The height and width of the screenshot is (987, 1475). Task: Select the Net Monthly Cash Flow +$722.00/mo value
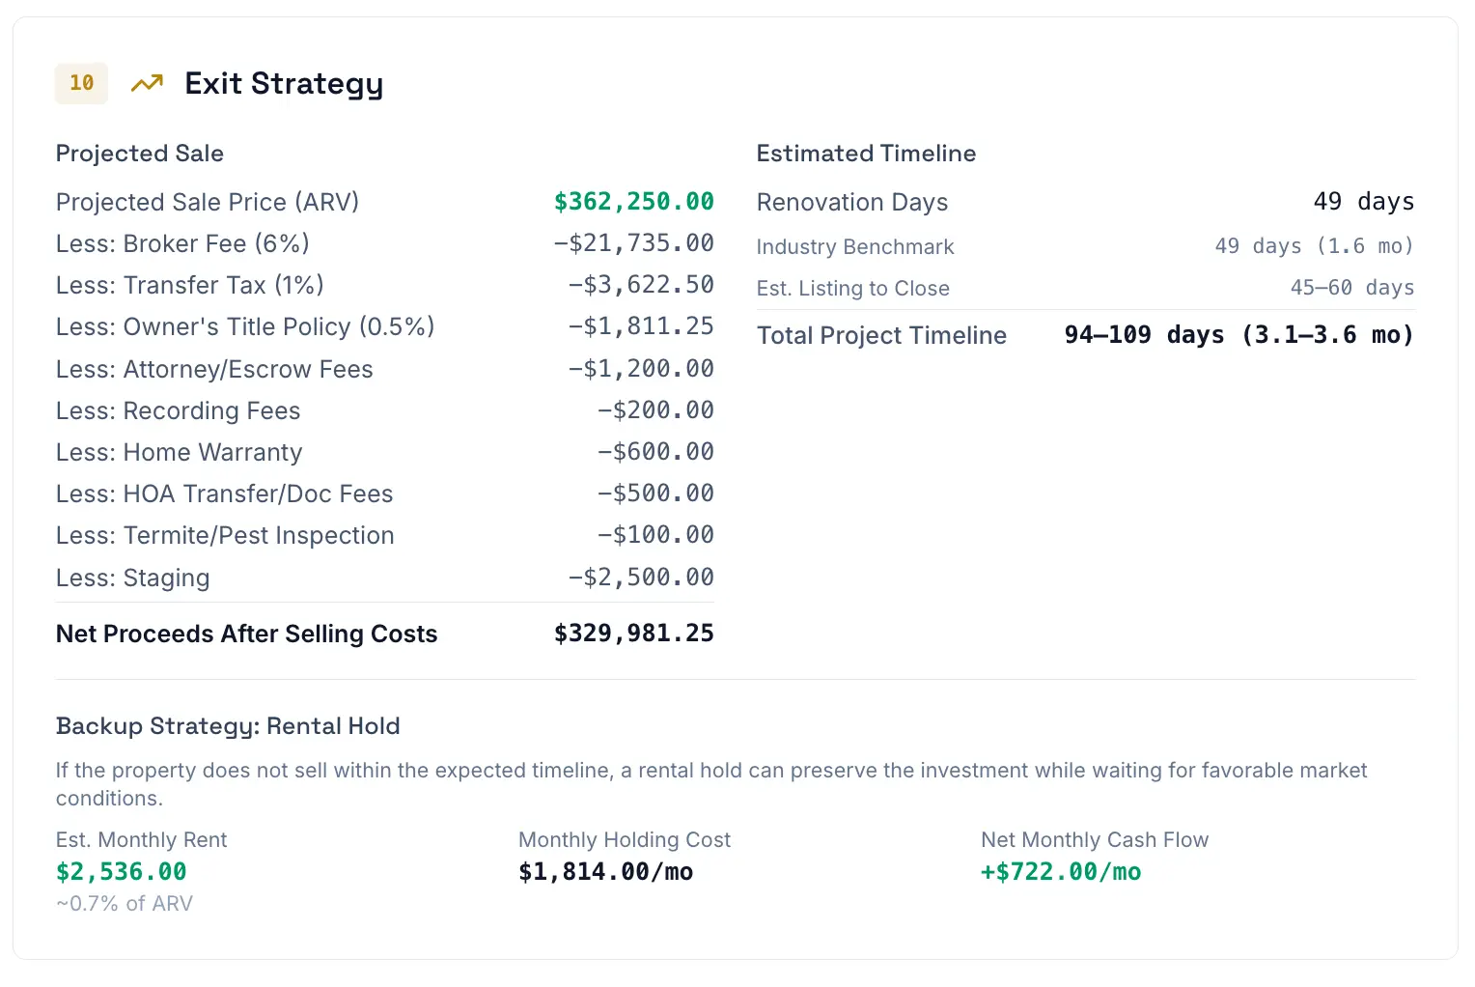click(1061, 872)
